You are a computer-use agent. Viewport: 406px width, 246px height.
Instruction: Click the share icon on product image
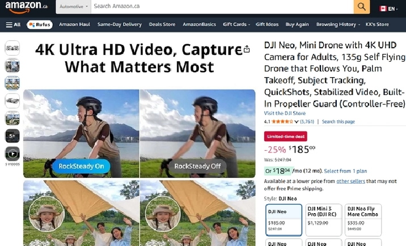coord(247,50)
